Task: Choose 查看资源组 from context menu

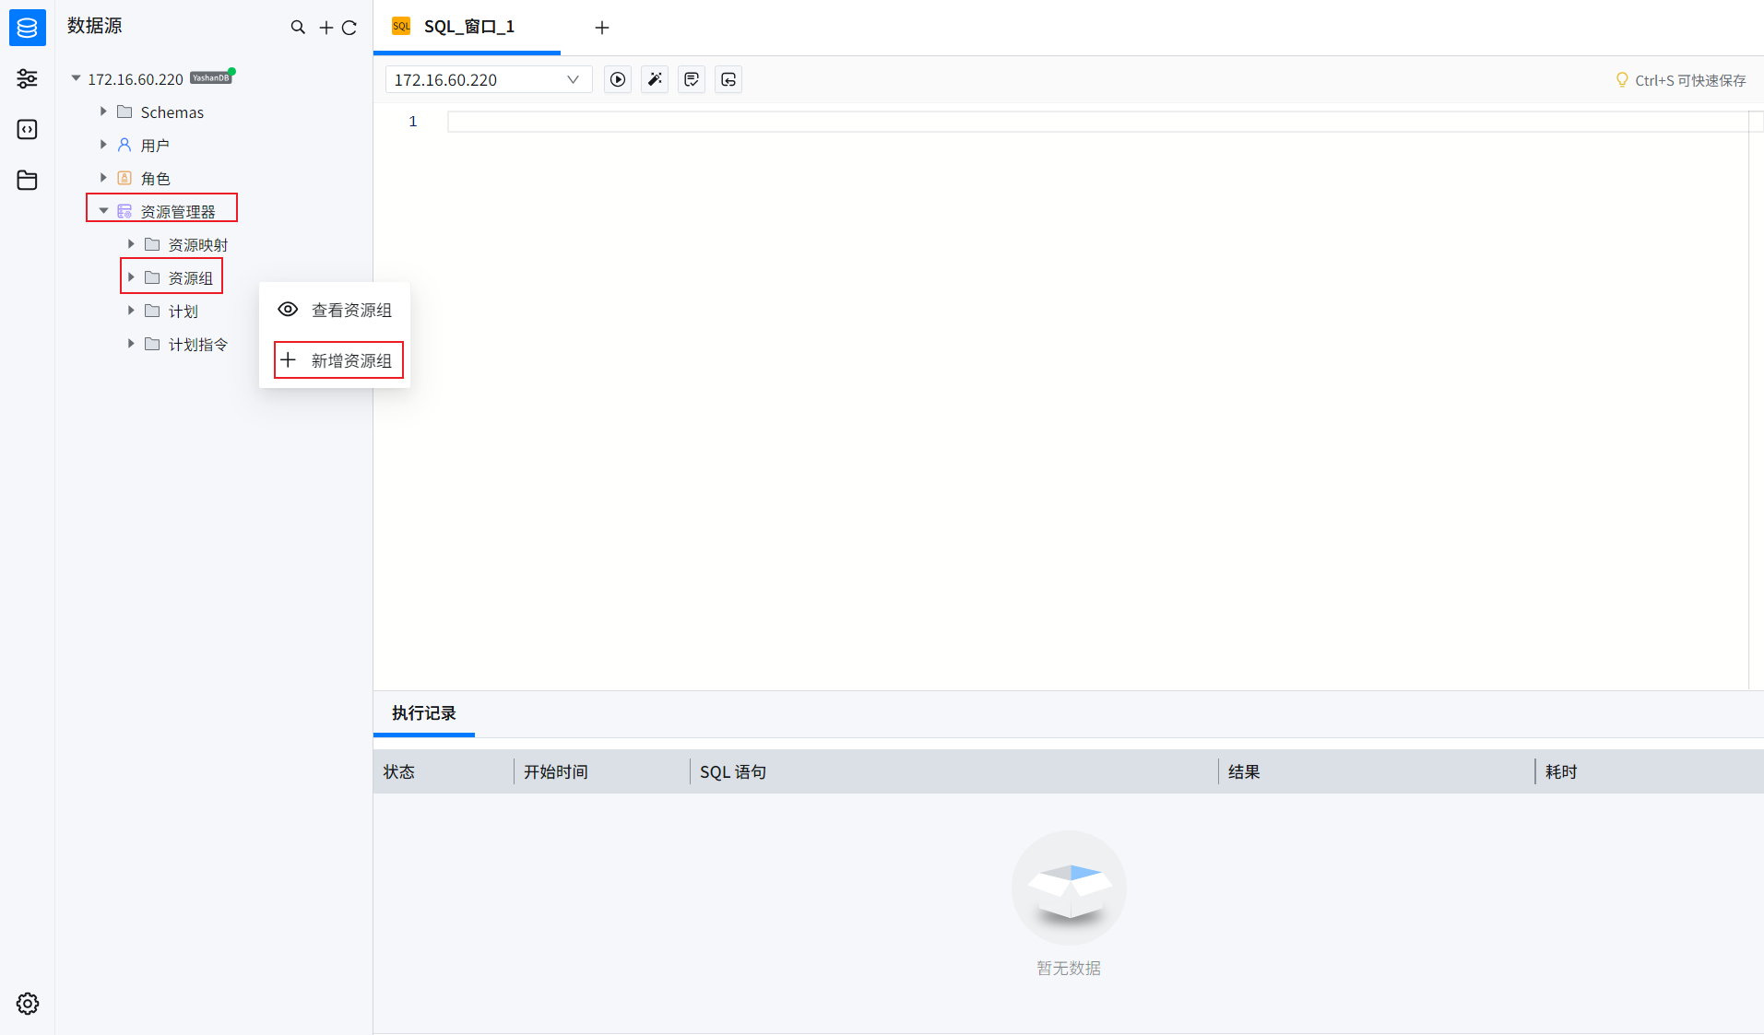Action: pos(336,310)
